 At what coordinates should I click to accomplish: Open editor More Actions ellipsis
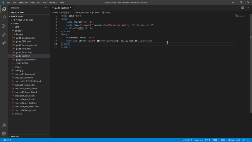(248, 8)
